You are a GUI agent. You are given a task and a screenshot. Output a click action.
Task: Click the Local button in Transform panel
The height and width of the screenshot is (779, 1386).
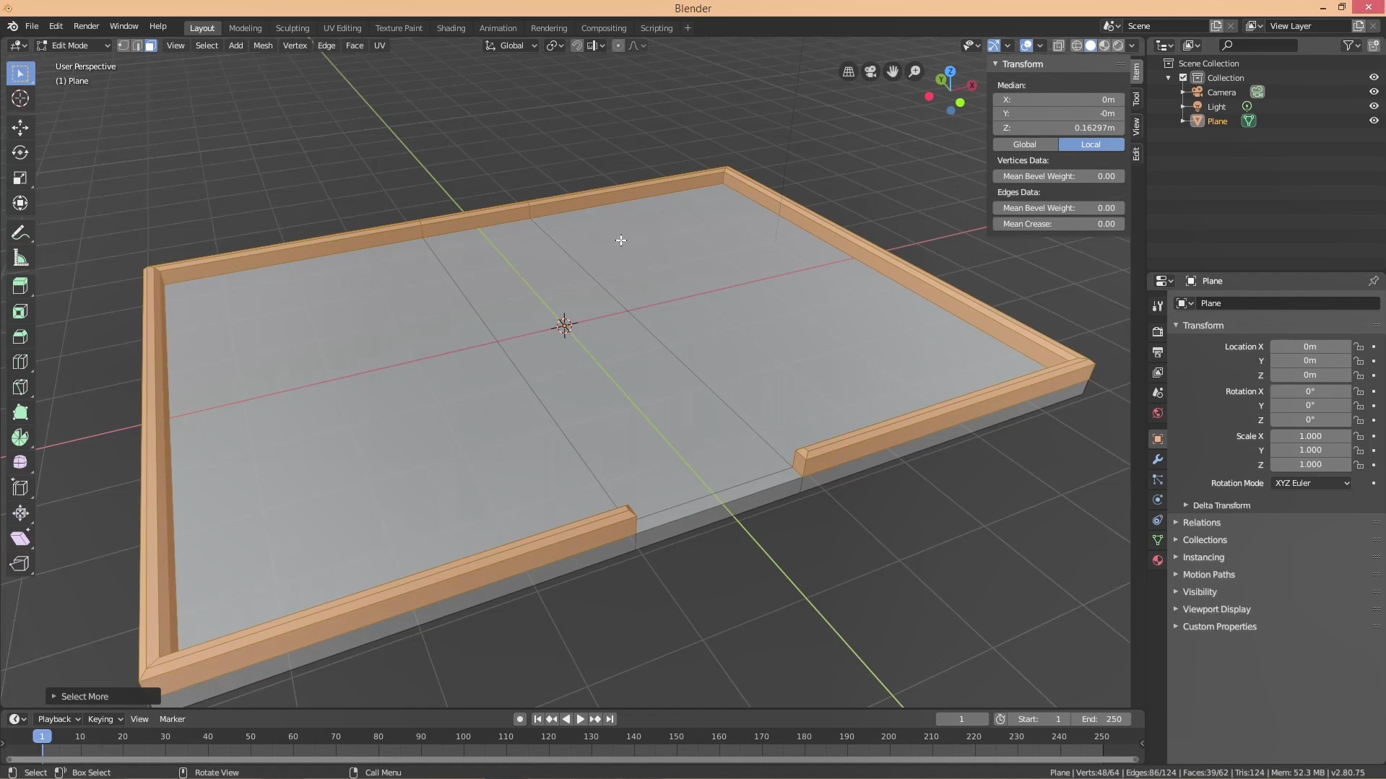[x=1091, y=144]
